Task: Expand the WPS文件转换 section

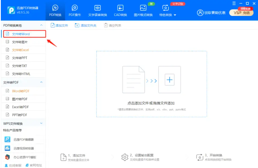Action: (41, 123)
